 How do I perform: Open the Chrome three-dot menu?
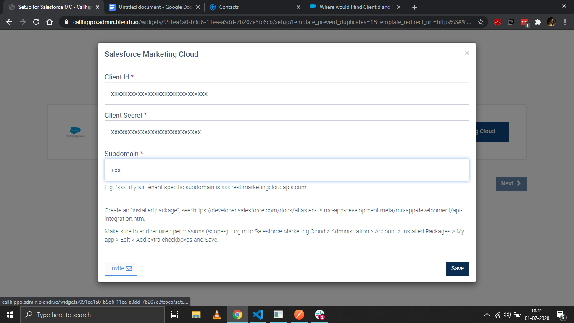[565, 22]
